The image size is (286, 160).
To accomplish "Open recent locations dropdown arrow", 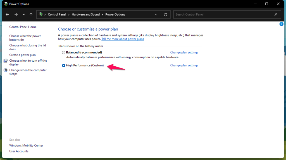I will (23, 14).
